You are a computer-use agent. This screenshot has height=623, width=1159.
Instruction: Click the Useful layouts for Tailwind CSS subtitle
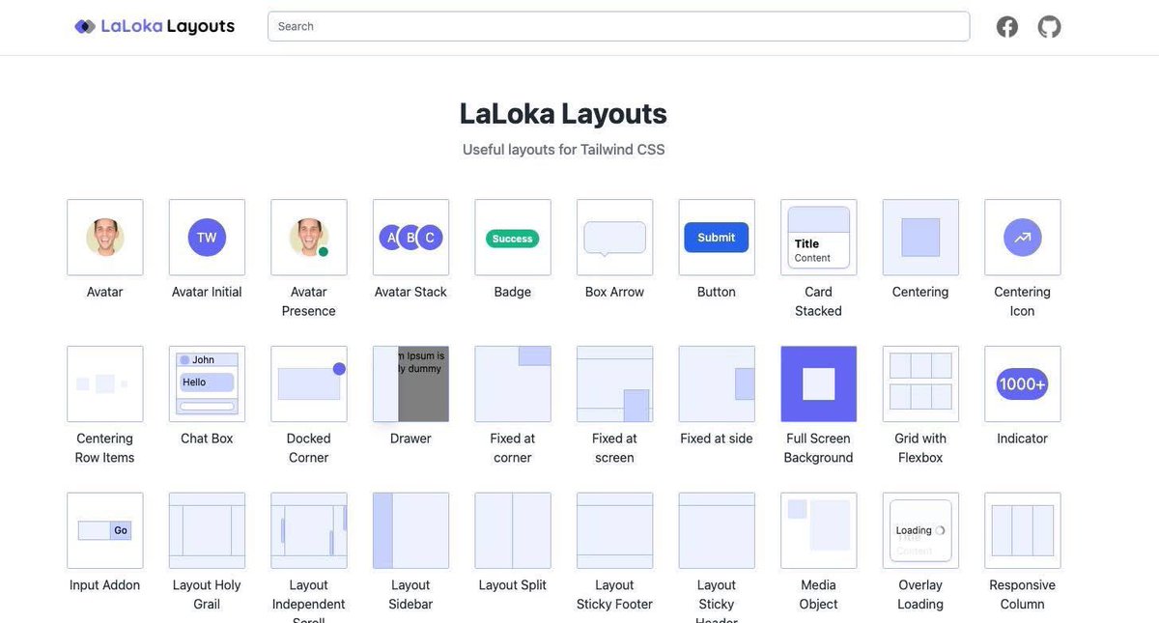click(x=563, y=150)
